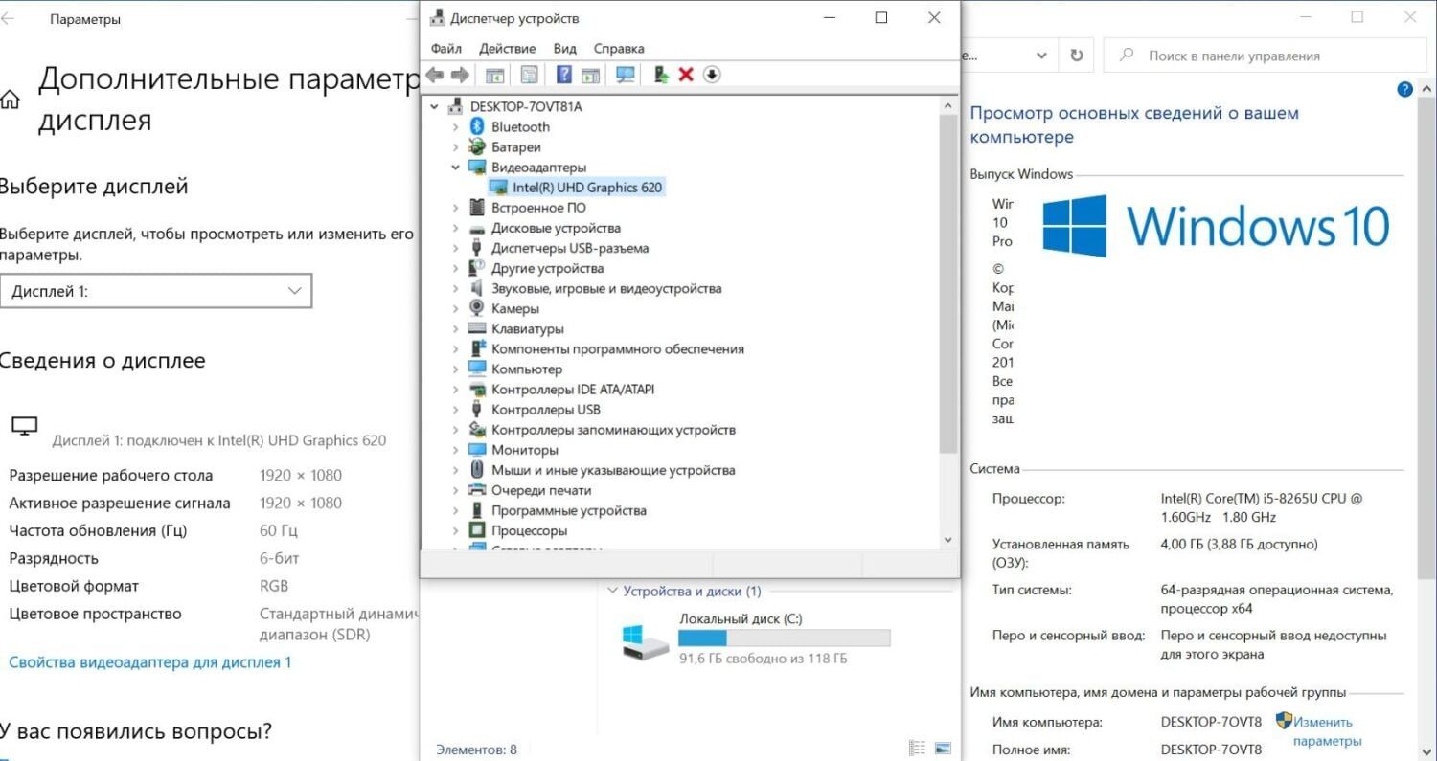Open the Действие menu

507,49
